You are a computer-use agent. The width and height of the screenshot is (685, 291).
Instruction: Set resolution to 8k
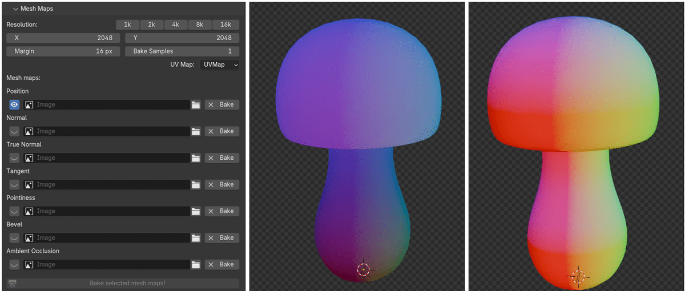[x=200, y=25]
